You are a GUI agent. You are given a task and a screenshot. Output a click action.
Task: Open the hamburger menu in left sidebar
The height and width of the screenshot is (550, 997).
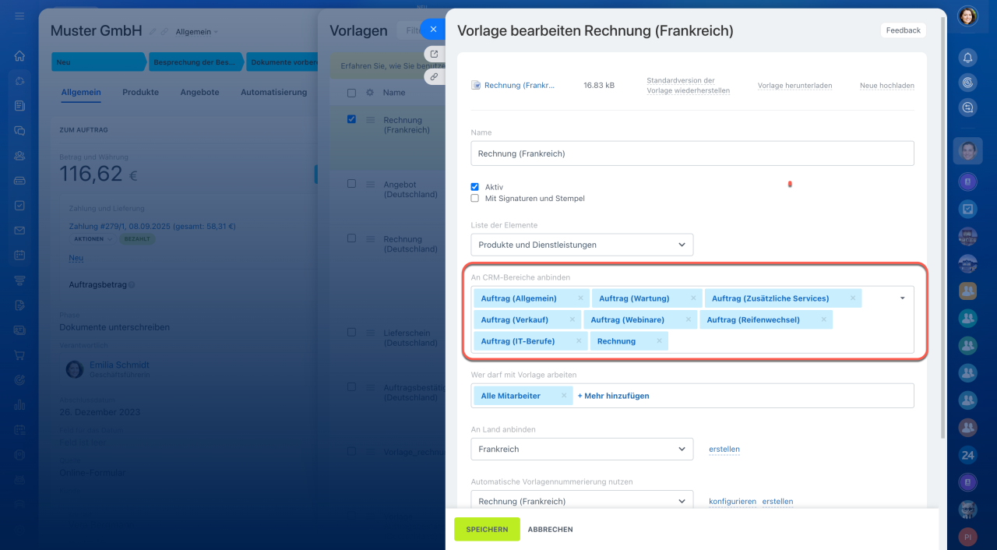click(x=19, y=16)
